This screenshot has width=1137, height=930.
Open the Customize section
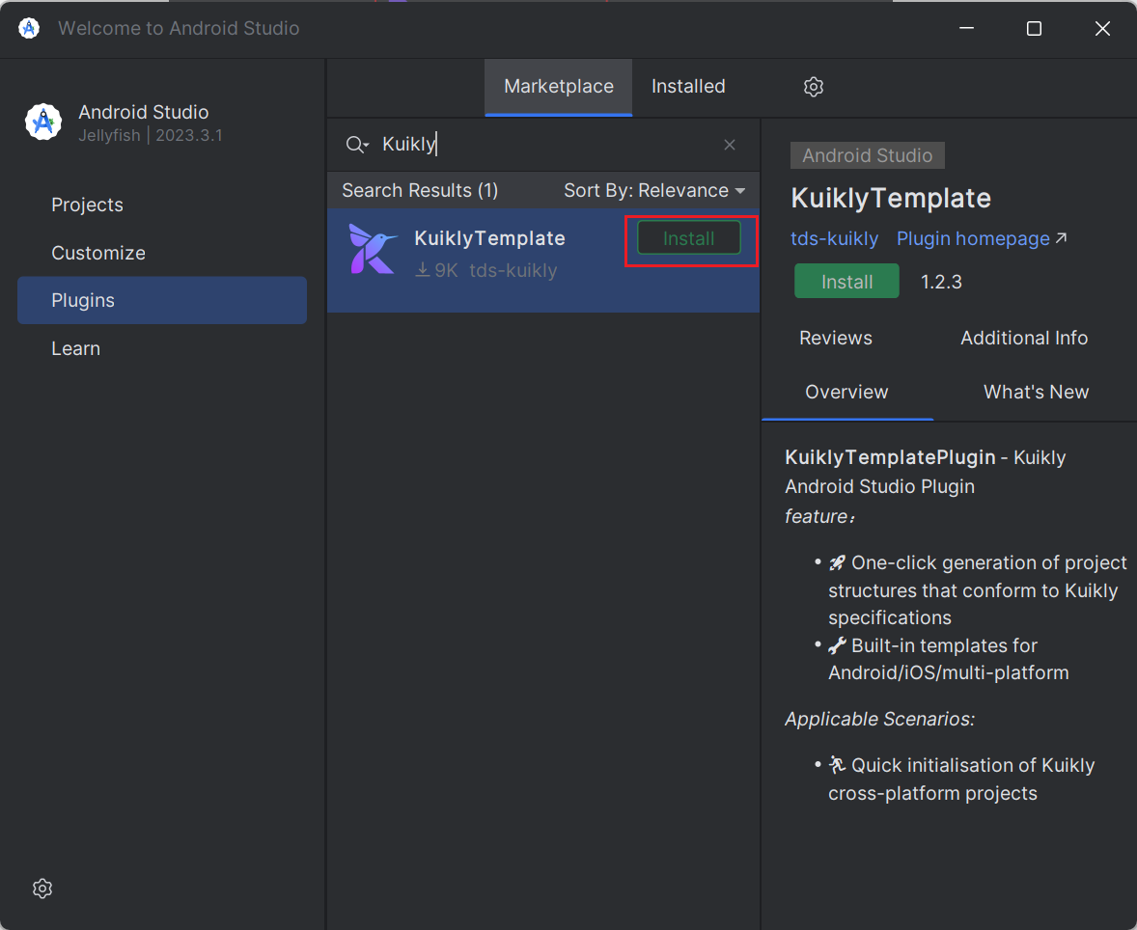pyautogui.click(x=162, y=253)
